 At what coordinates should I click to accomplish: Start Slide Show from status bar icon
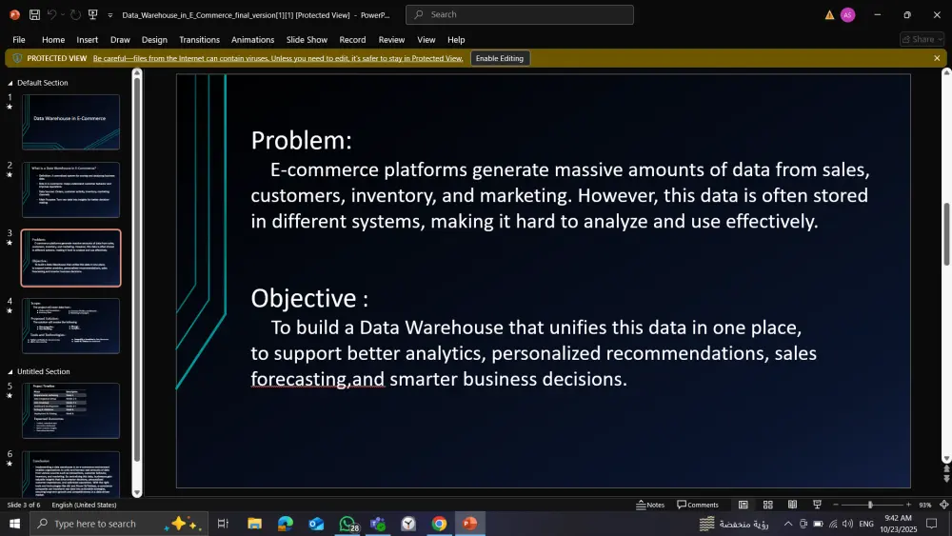pos(817,505)
